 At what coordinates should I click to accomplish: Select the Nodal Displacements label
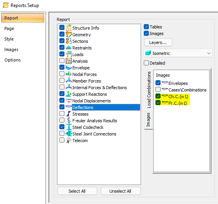coord(91,101)
